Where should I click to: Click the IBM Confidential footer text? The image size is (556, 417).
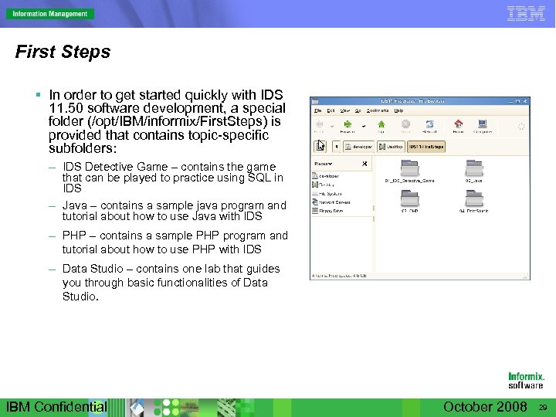56,407
